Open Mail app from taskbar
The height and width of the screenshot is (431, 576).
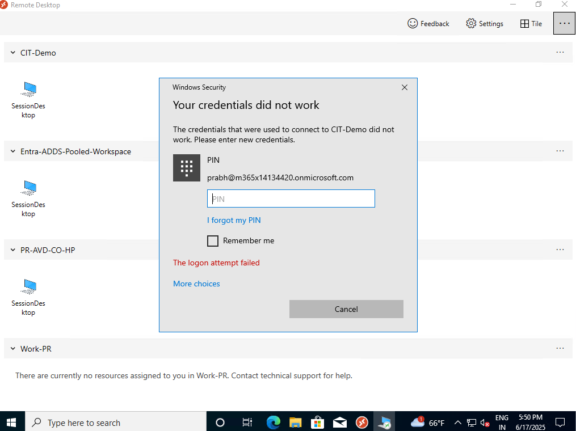coord(340,422)
